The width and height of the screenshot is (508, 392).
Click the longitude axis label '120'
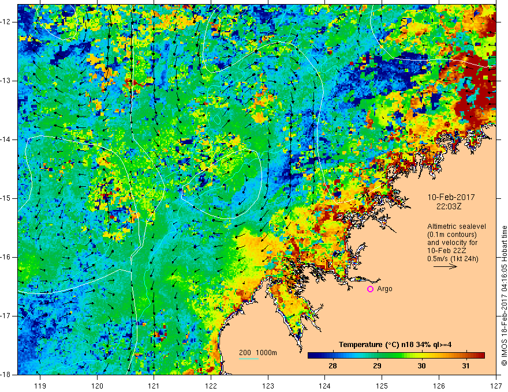97,386
